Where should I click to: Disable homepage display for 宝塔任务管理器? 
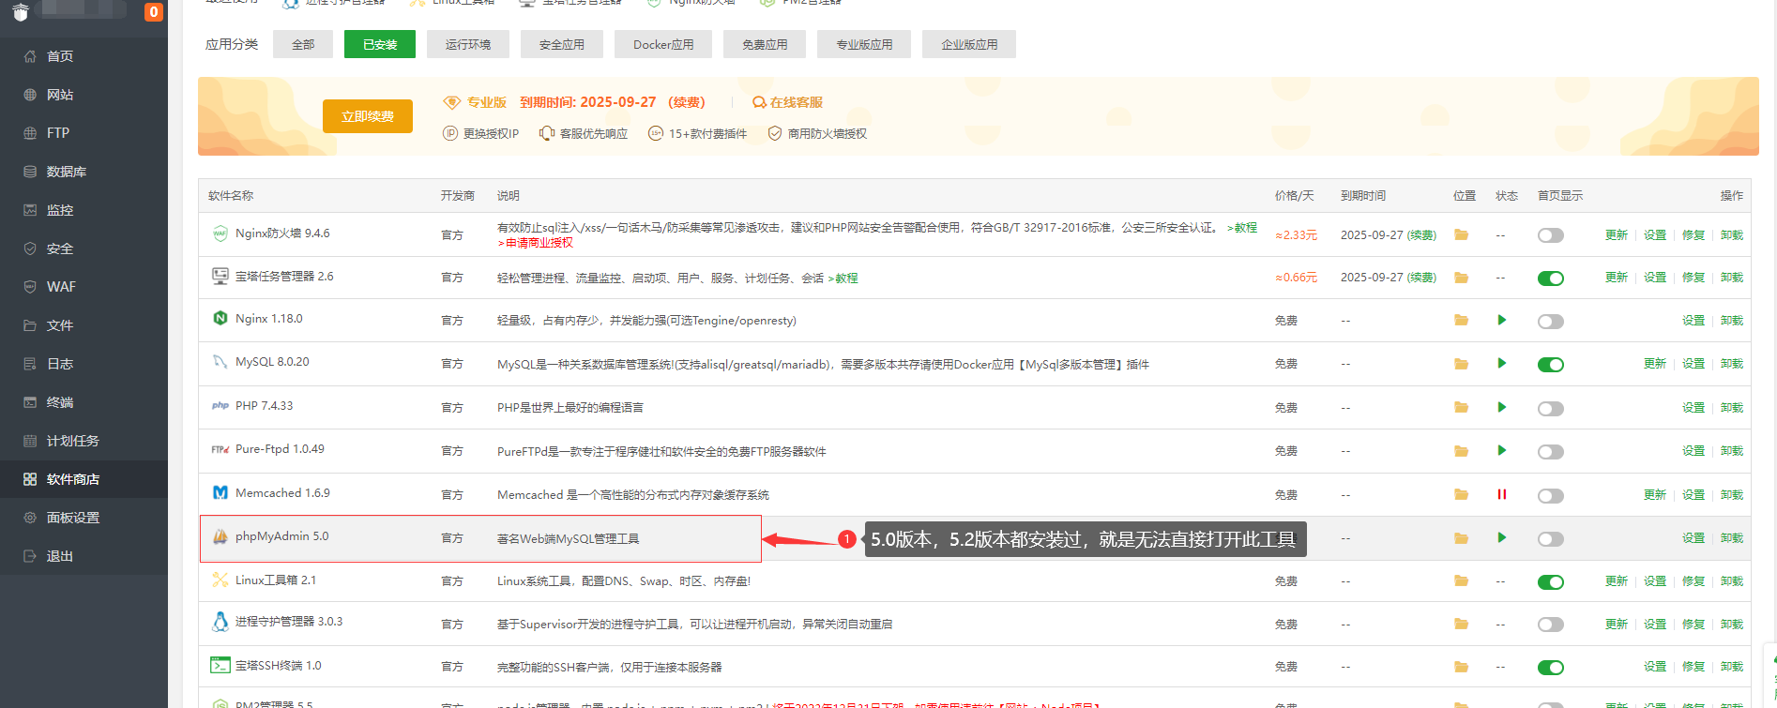coord(1551,279)
